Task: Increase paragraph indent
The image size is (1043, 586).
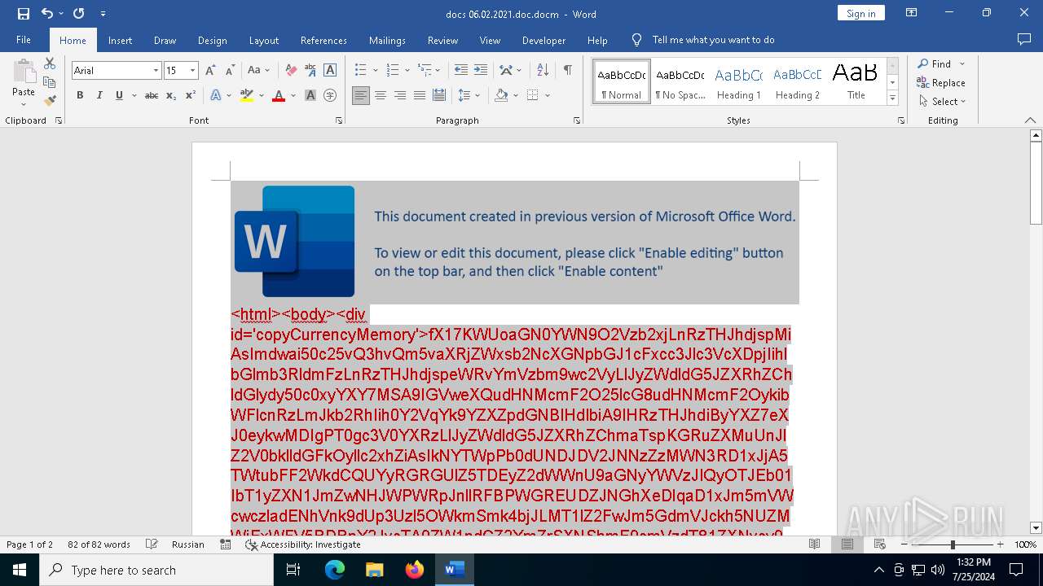Action: (x=481, y=71)
